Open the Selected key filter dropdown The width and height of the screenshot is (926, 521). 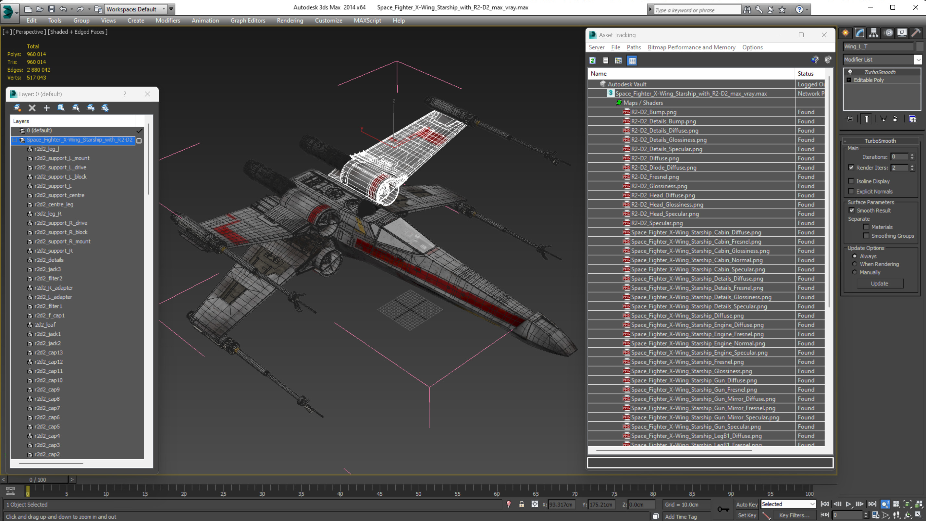pyautogui.click(x=788, y=504)
